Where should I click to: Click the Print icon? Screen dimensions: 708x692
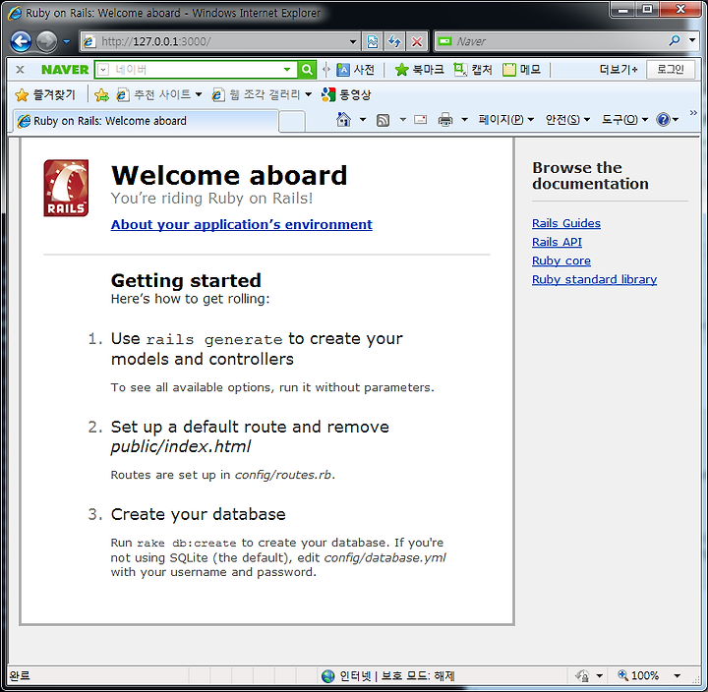445,120
